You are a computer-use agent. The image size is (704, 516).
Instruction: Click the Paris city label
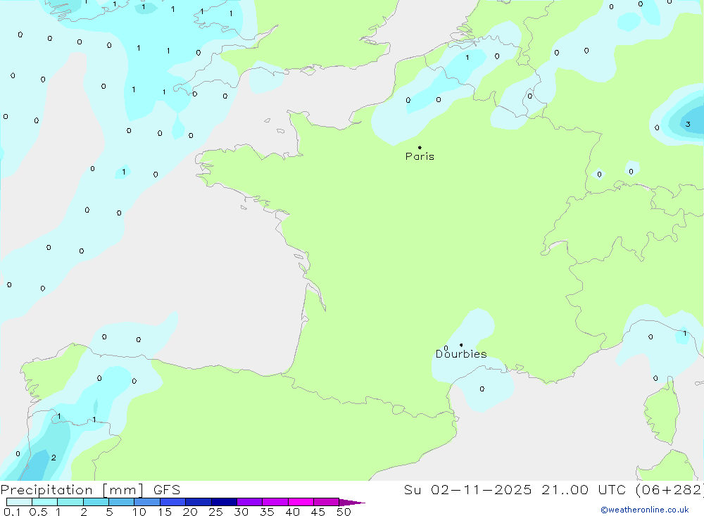(420, 156)
